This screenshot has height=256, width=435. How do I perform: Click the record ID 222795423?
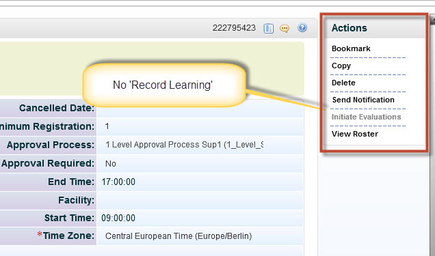point(234,28)
